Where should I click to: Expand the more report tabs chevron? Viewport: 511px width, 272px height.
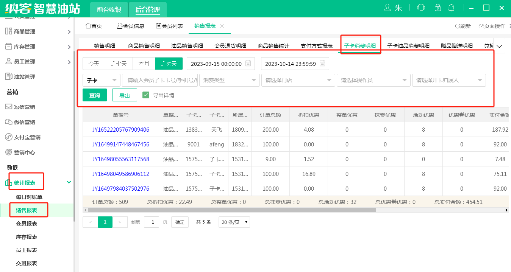click(x=499, y=46)
